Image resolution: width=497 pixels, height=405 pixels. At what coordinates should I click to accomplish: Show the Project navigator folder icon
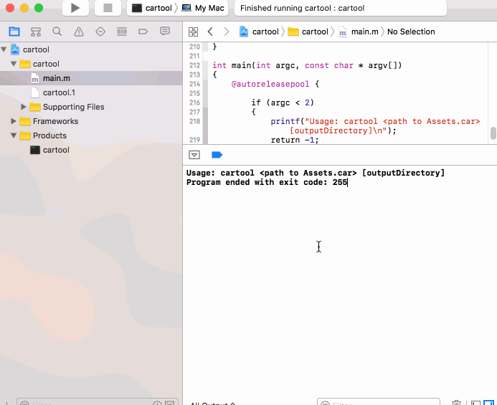[x=14, y=32]
